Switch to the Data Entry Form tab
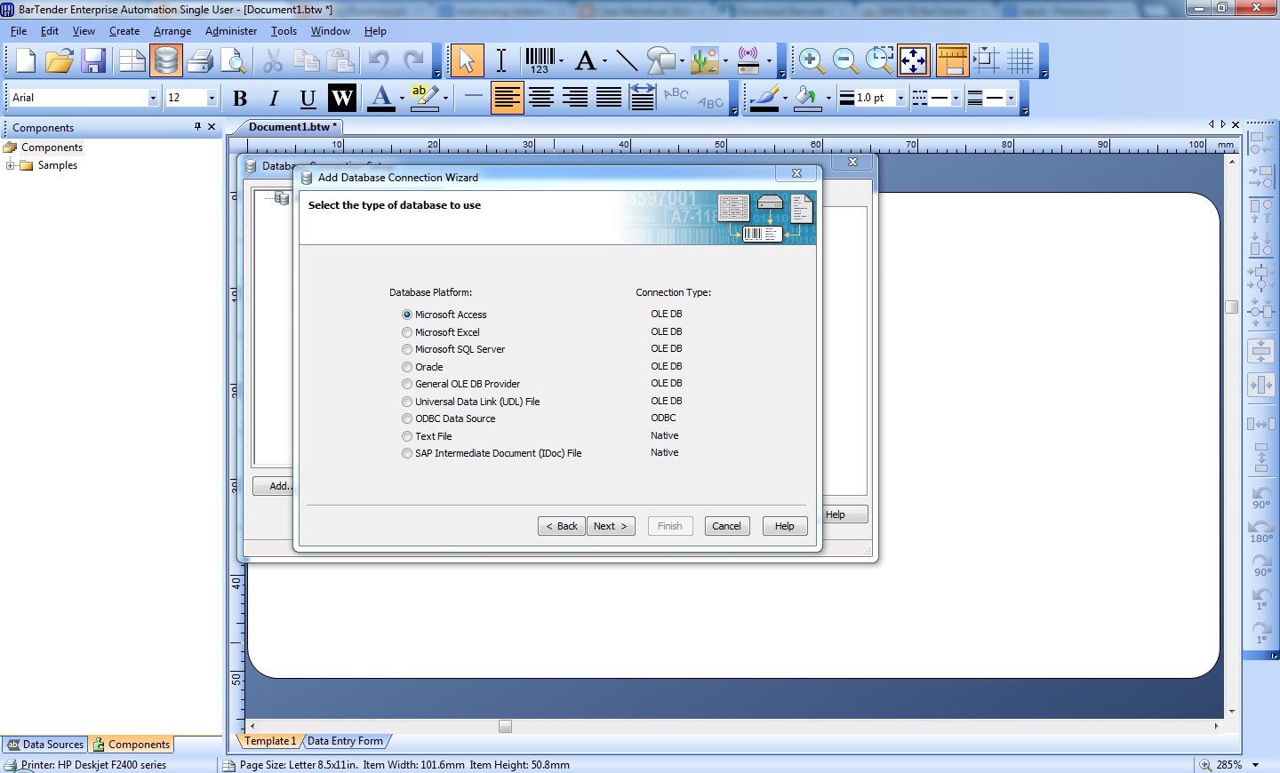 [x=345, y=741]
